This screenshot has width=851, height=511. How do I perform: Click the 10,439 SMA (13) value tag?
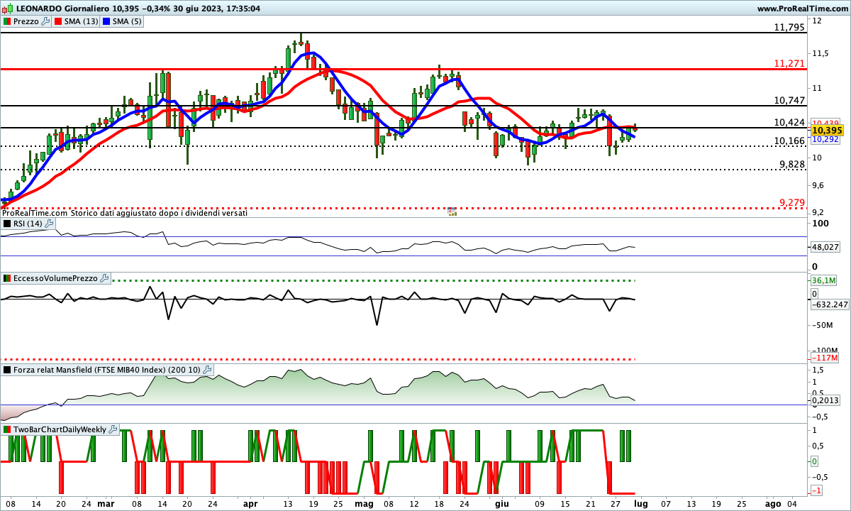[x=826, y=122]
